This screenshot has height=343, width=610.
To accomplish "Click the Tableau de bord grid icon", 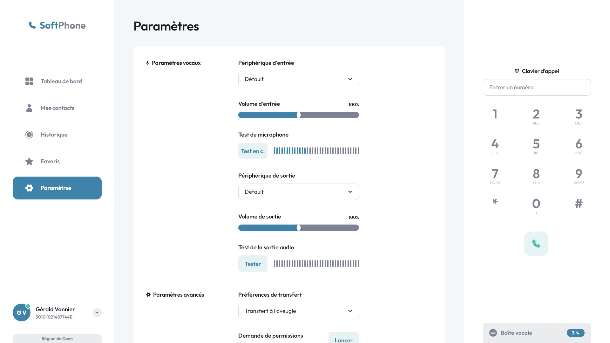I will click(x=29, y=81).
